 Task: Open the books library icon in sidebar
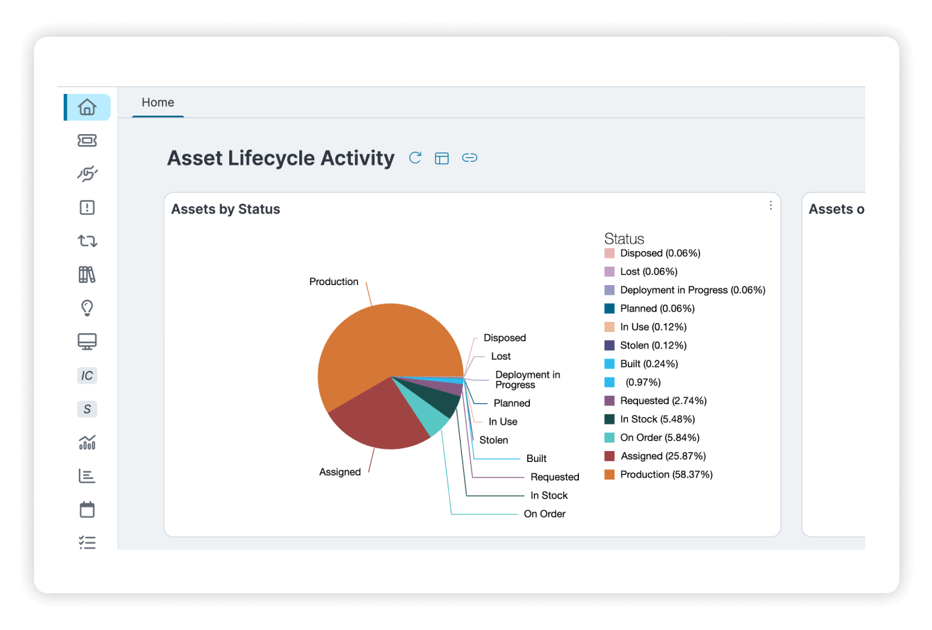coord(87,274)
